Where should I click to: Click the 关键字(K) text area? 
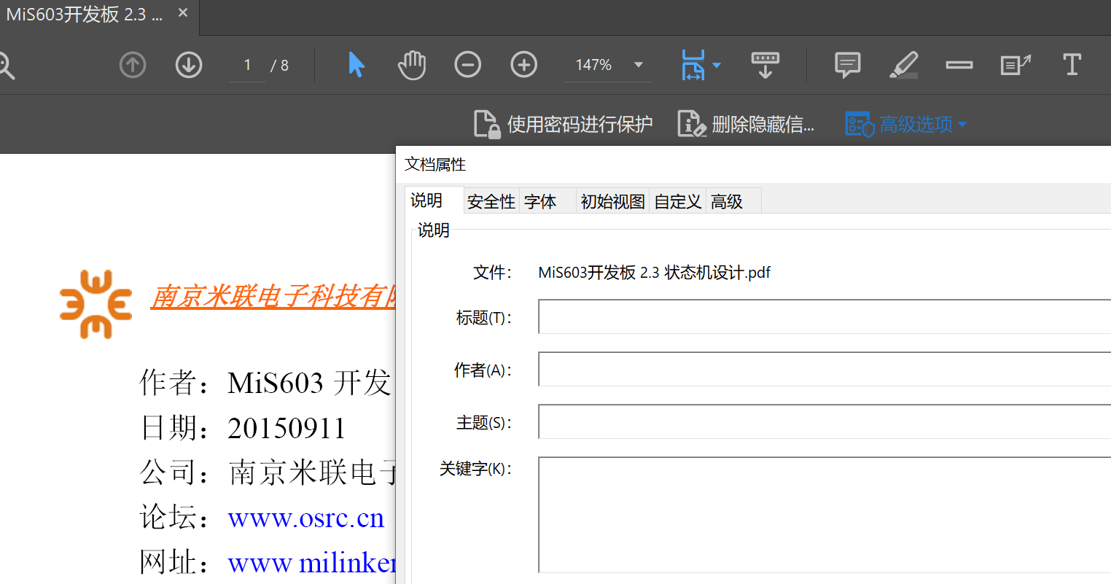point(825,515)
